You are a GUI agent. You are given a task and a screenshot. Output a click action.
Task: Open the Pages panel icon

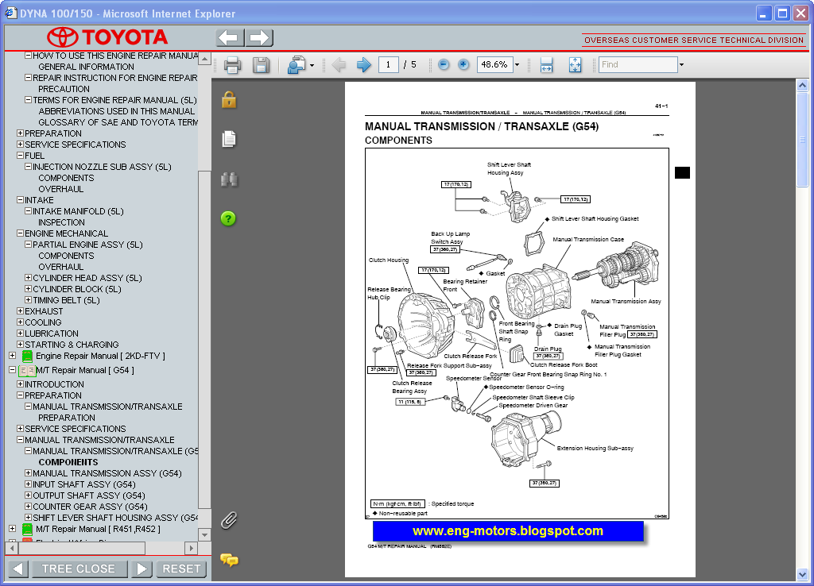click(229, 138)
